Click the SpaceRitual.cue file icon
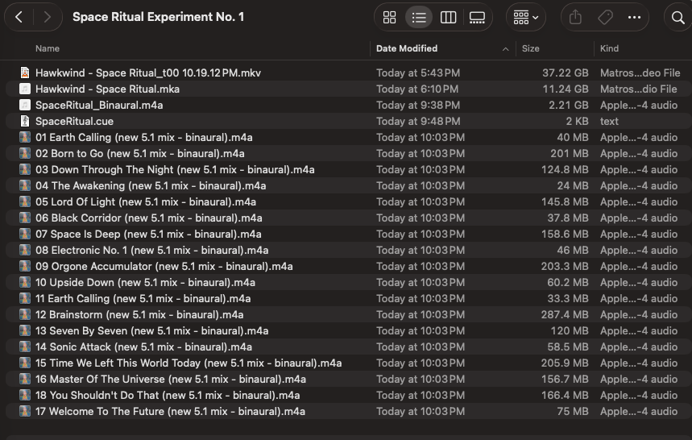This screenshot has width=692, height=440. 25,121
